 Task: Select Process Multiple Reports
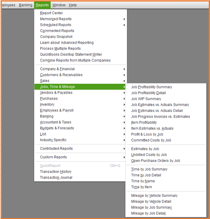click(x=80, y=49)
